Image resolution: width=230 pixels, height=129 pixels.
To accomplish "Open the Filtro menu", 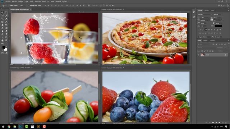I will tap(44, 1).
